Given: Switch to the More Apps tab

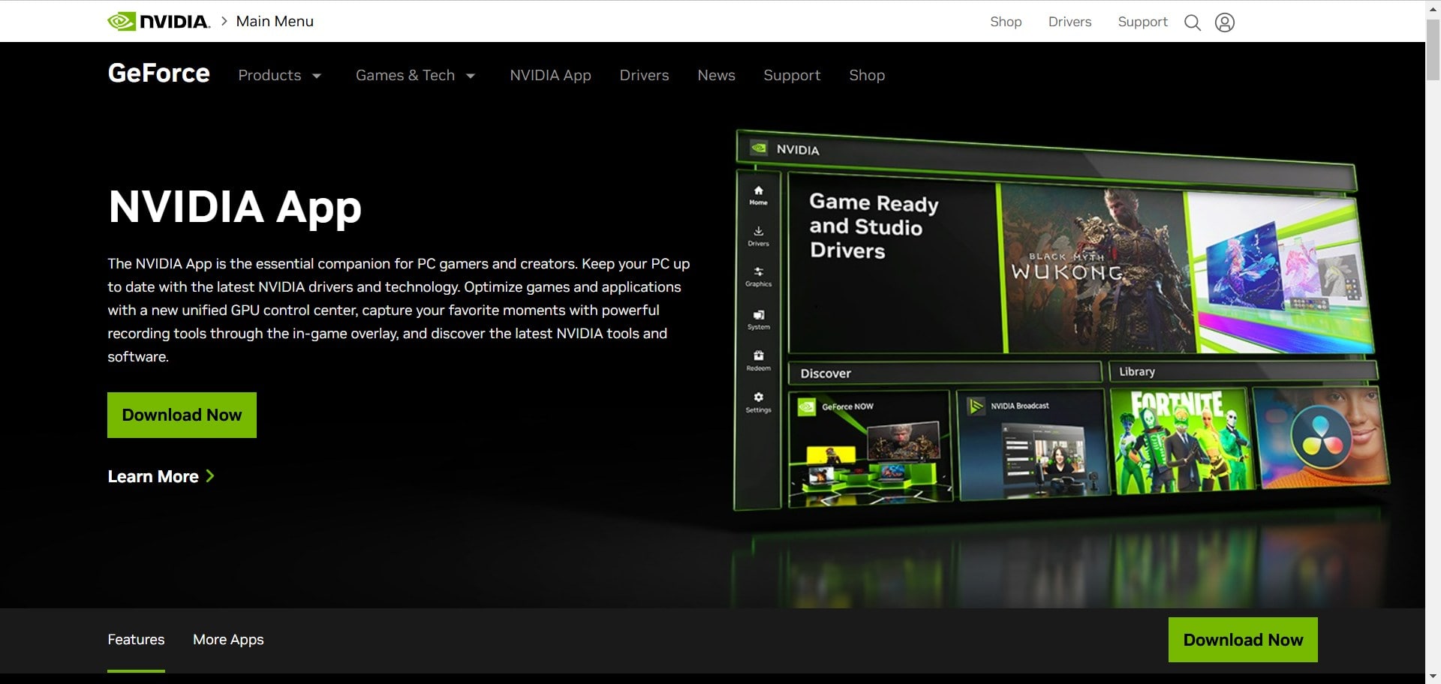Looking at the screenshot, I should coord(228,640).
